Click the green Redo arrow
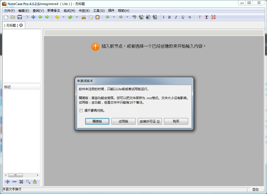 [70, 17]
